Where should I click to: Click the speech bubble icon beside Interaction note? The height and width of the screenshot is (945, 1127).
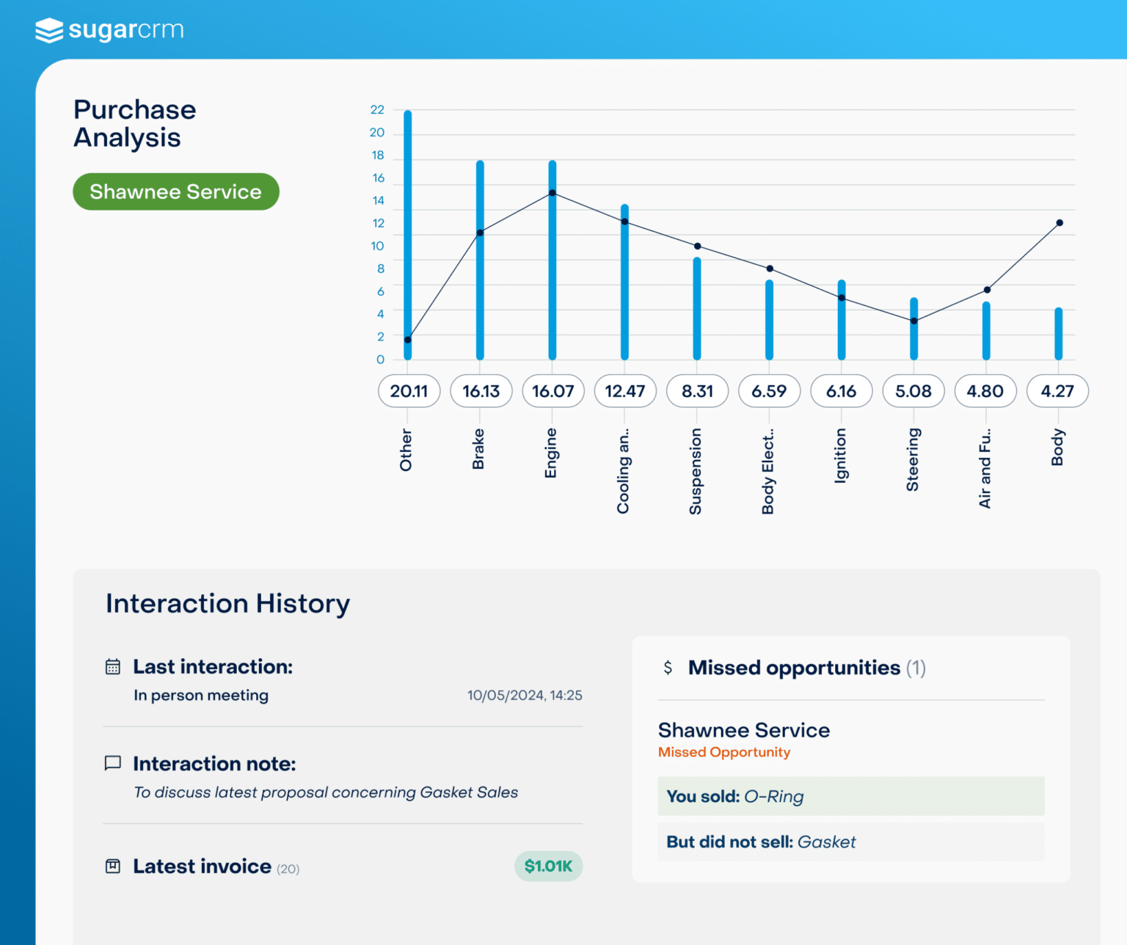pyautogui.click(x=112, y=764)
